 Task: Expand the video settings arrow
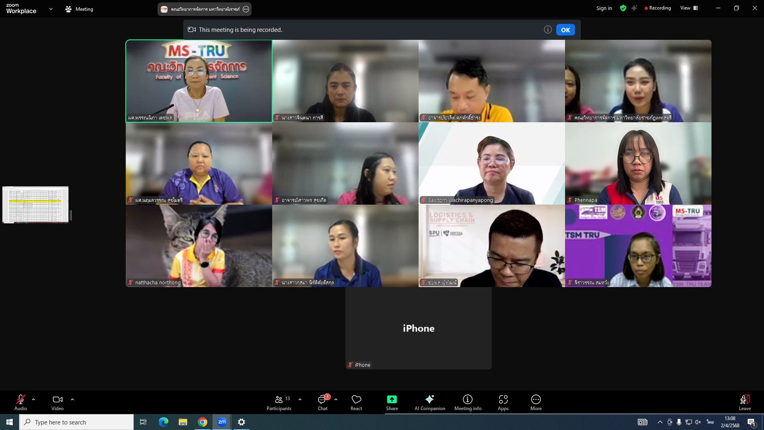click(72, 399)
